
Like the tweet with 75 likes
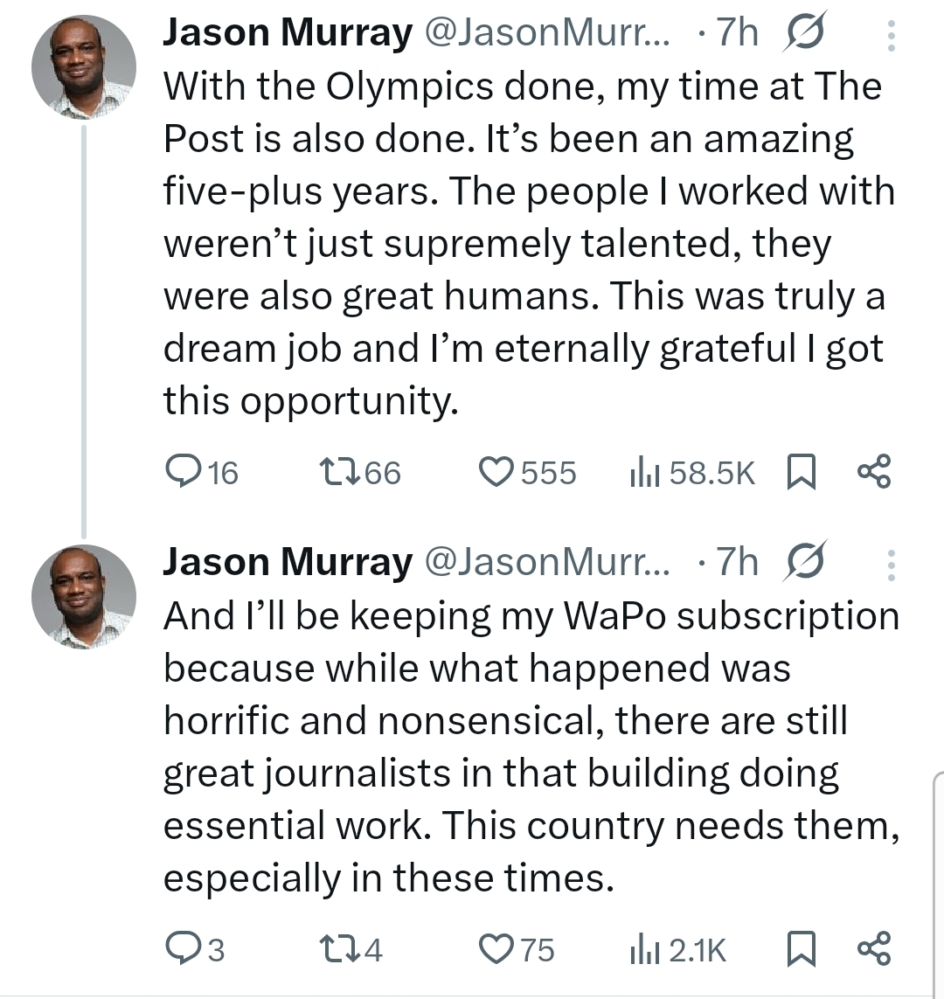tap(496, 948)
